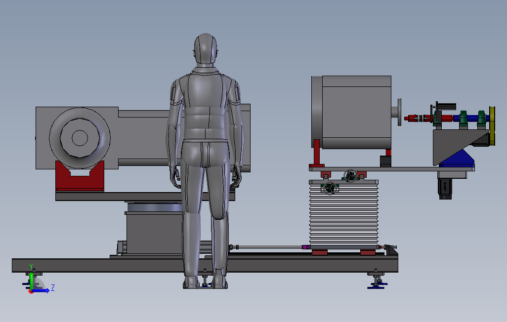Pick the purple coupling on horizontal rod
Image resolution: width=507 pixels, height=322 pixels.
(x=305, y=247)
